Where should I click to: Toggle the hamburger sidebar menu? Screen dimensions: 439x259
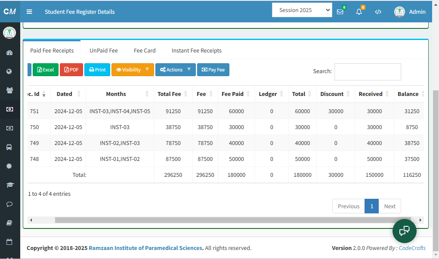[29, 12]
